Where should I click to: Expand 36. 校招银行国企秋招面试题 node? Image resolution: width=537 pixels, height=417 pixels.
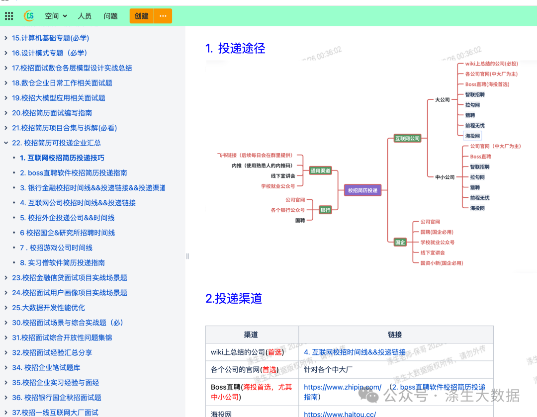click(6, 398)
